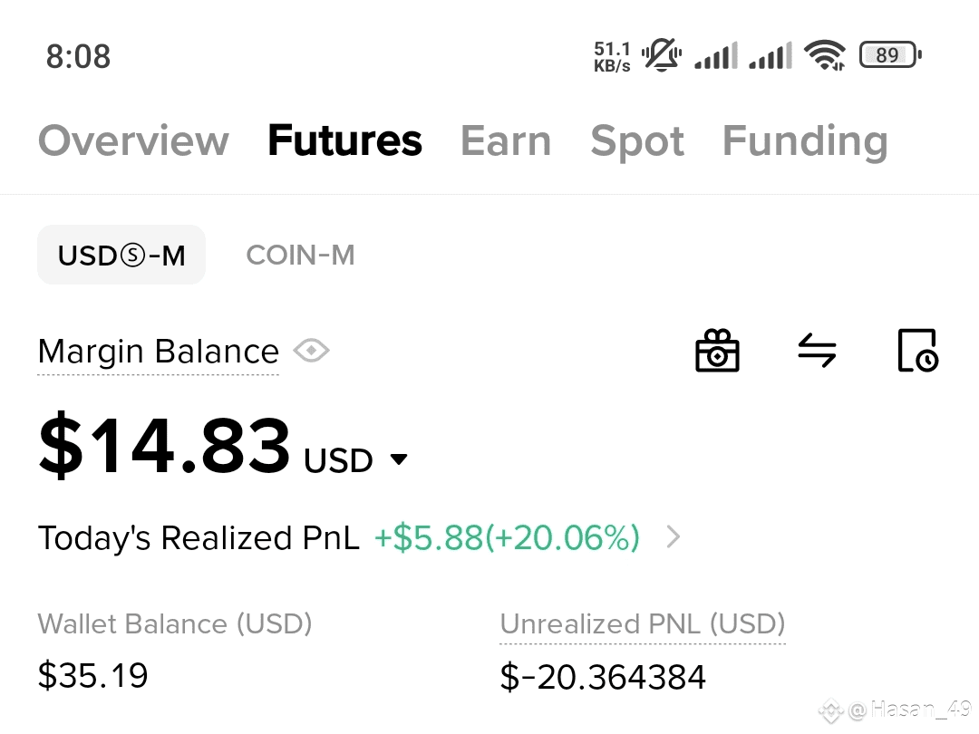
Task: Switch to COIN-M futures
Action: coord(300,255)
